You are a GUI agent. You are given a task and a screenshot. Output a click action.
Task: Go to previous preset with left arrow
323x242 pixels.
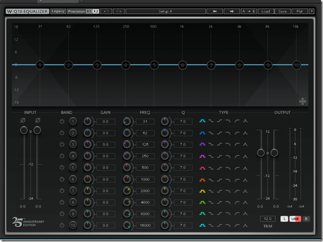(x=215, y=12)
